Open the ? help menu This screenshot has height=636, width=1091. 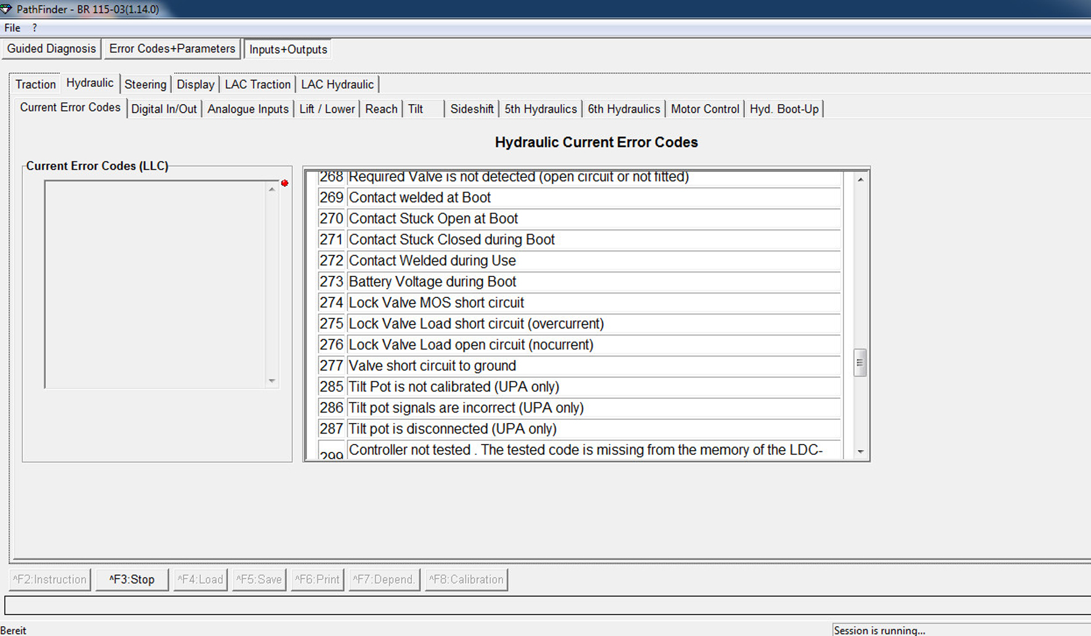tap(34, 28)
